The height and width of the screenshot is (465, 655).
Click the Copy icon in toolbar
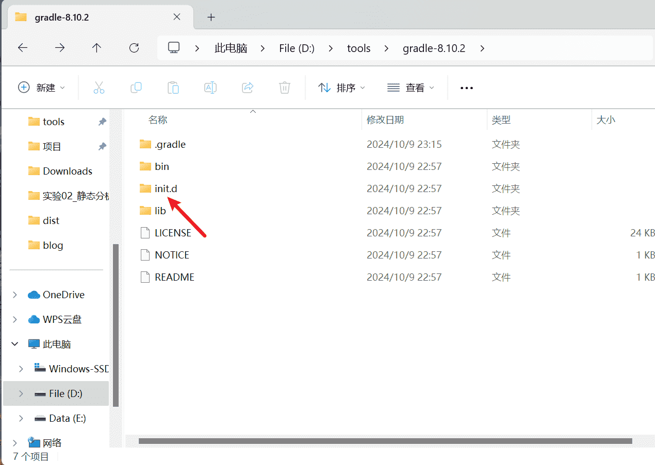click(x=136, y=88)
